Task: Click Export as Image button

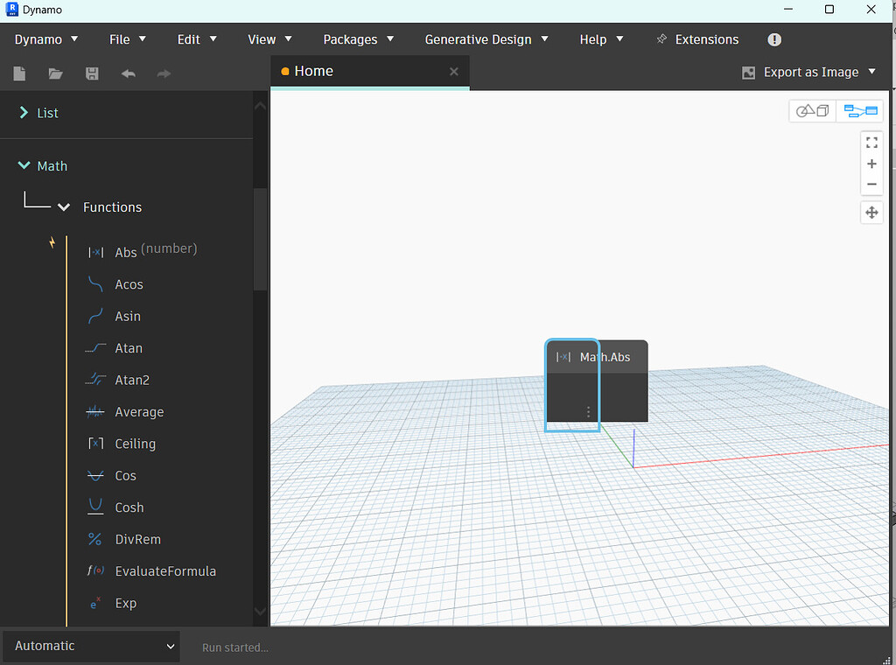Action: (808, 73)
